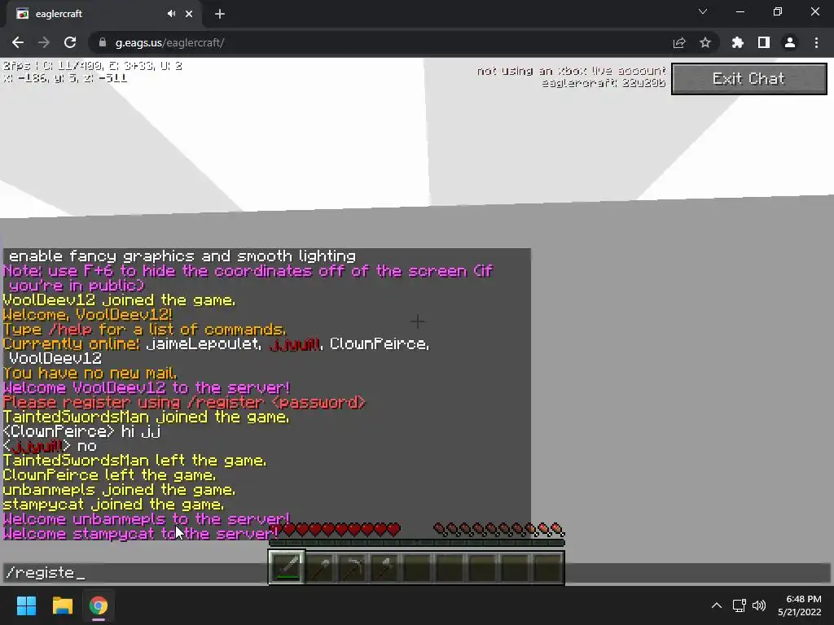Image resolution: width=834 pixels, height=625 pixels.
Task: Click 'stampycat joined the game.' line
Action: 114,505
